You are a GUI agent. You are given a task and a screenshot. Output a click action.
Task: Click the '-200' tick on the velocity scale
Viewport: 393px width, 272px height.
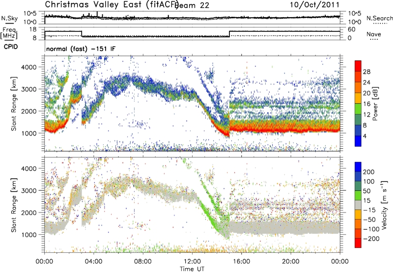click(x=371, y=239)
